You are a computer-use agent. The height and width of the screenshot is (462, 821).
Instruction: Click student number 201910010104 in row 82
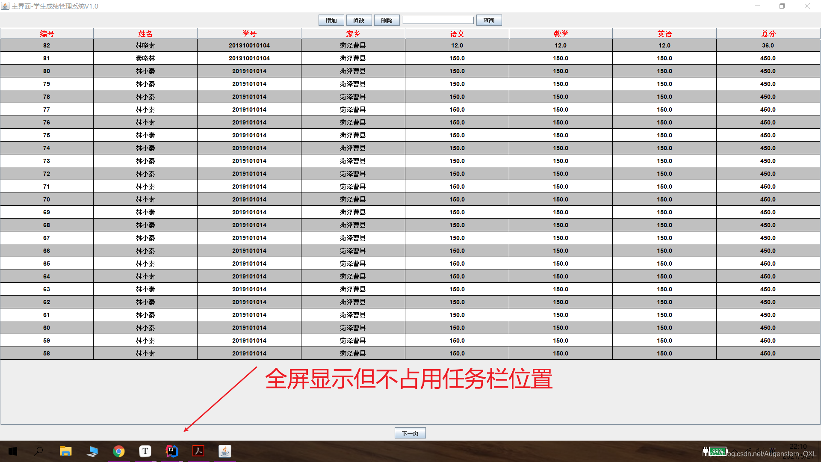249,45
